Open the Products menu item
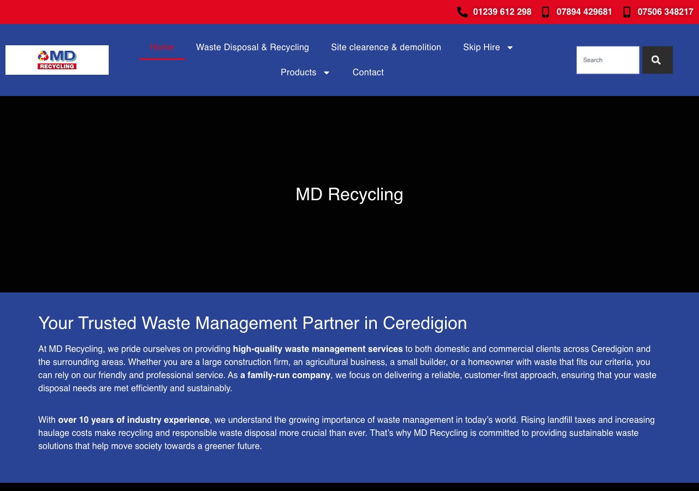The image size is (699, 491). click(298, 73)
